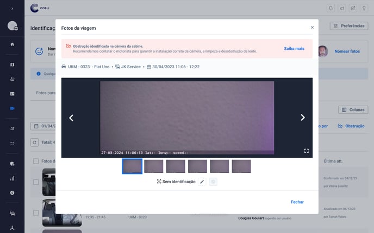Select the Fotos para tab in background
Viewport: 374px width, 233px height.
(46, 93)
